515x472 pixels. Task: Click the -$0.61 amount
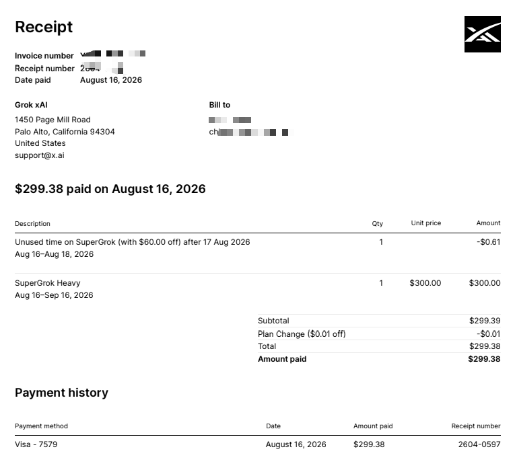pos(488,242)
